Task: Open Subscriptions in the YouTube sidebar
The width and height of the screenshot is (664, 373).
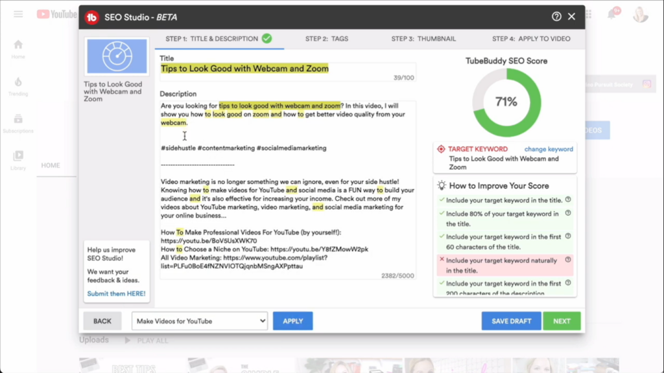Action: [x=18, y=124]
